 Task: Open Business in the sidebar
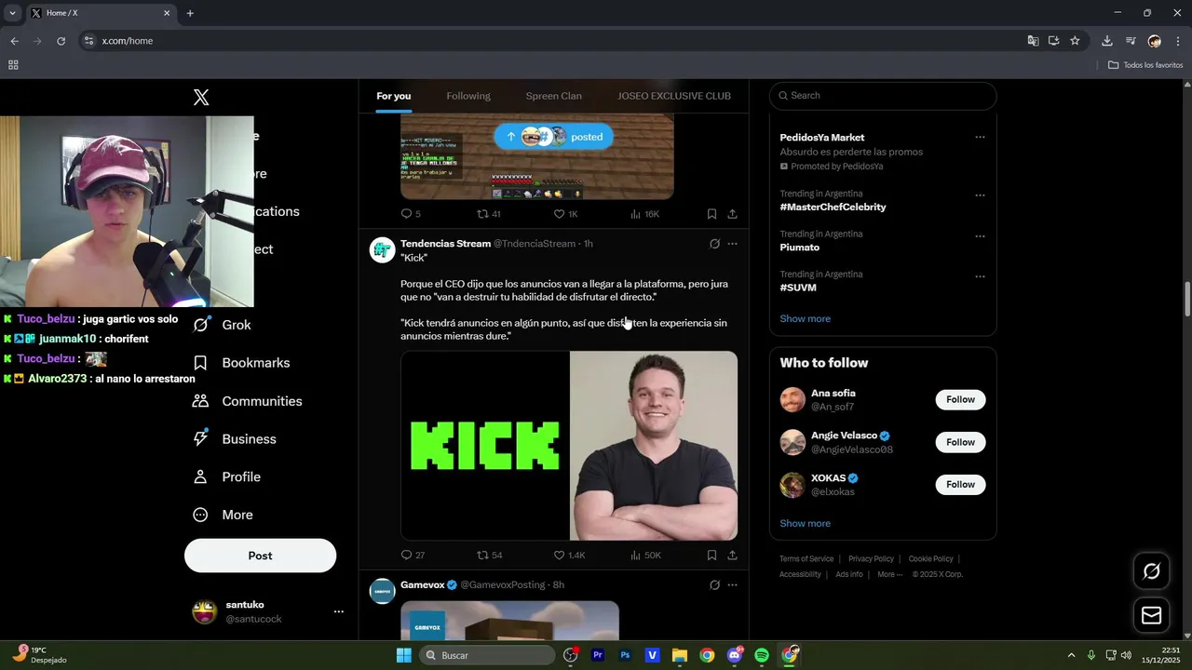234,439
